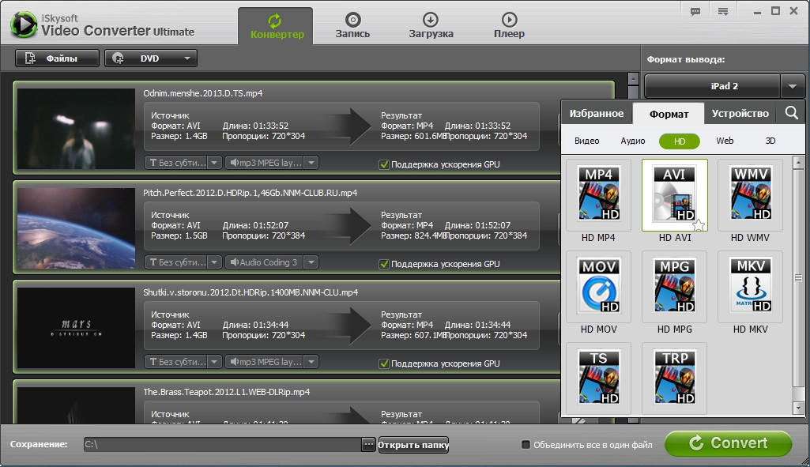The image size is (810, 467).
Task: Open the Устройство tab
Action: pos(740,113)
